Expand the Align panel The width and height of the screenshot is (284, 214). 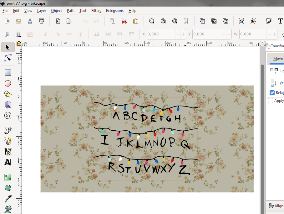(x=275, y=206)
